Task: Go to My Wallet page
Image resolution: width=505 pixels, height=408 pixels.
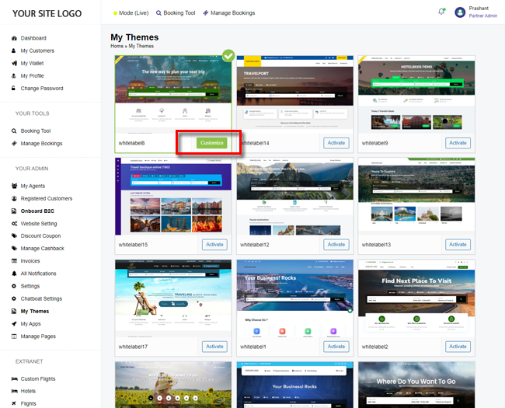Action: tap(32, 63)
